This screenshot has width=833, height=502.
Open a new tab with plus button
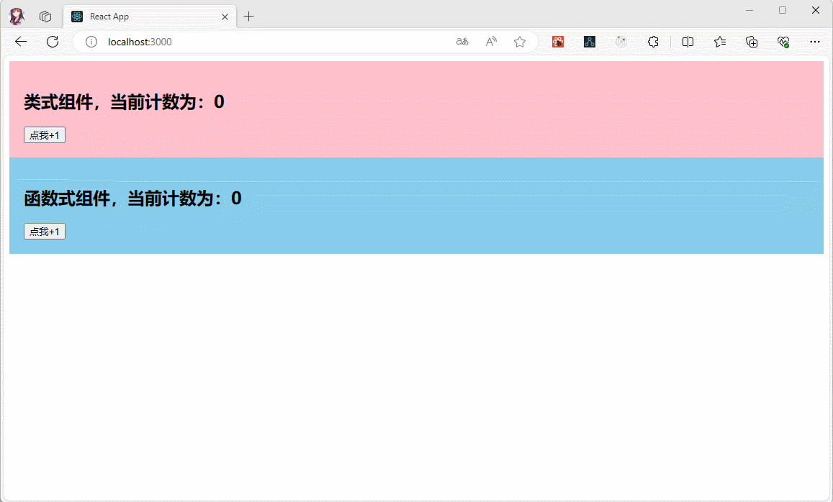(x=249, y=17)
